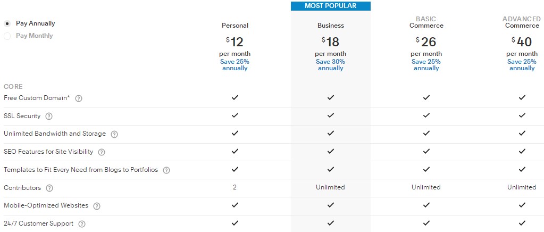Image resolution: width=544 pixels, height=232 pixels.
Task: Click help icon next to Free Custom Domain
Action: (79, 98)
